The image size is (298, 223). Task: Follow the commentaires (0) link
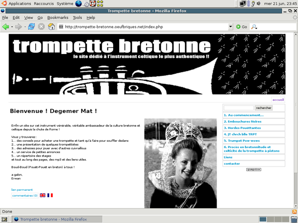(25, 195)
